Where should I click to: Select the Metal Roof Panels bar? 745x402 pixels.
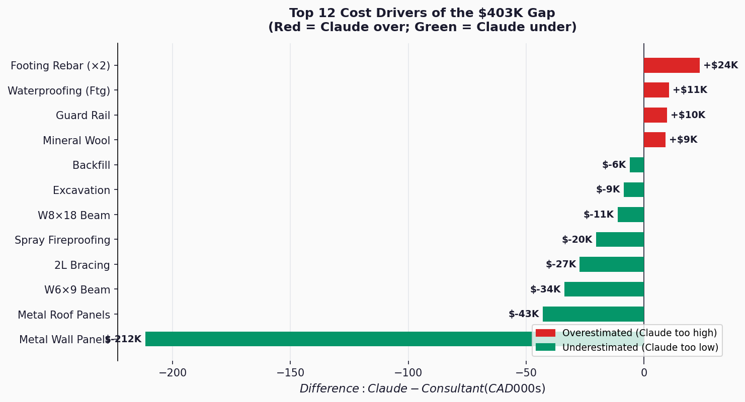tap(593, 314)
